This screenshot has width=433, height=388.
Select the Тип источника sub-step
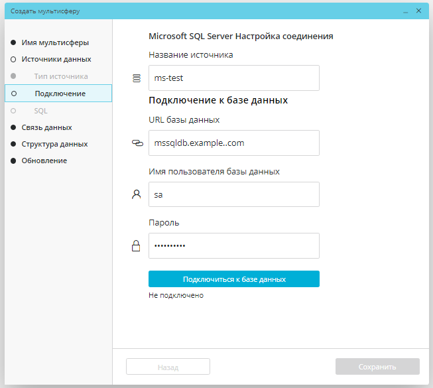coord(61,76)
